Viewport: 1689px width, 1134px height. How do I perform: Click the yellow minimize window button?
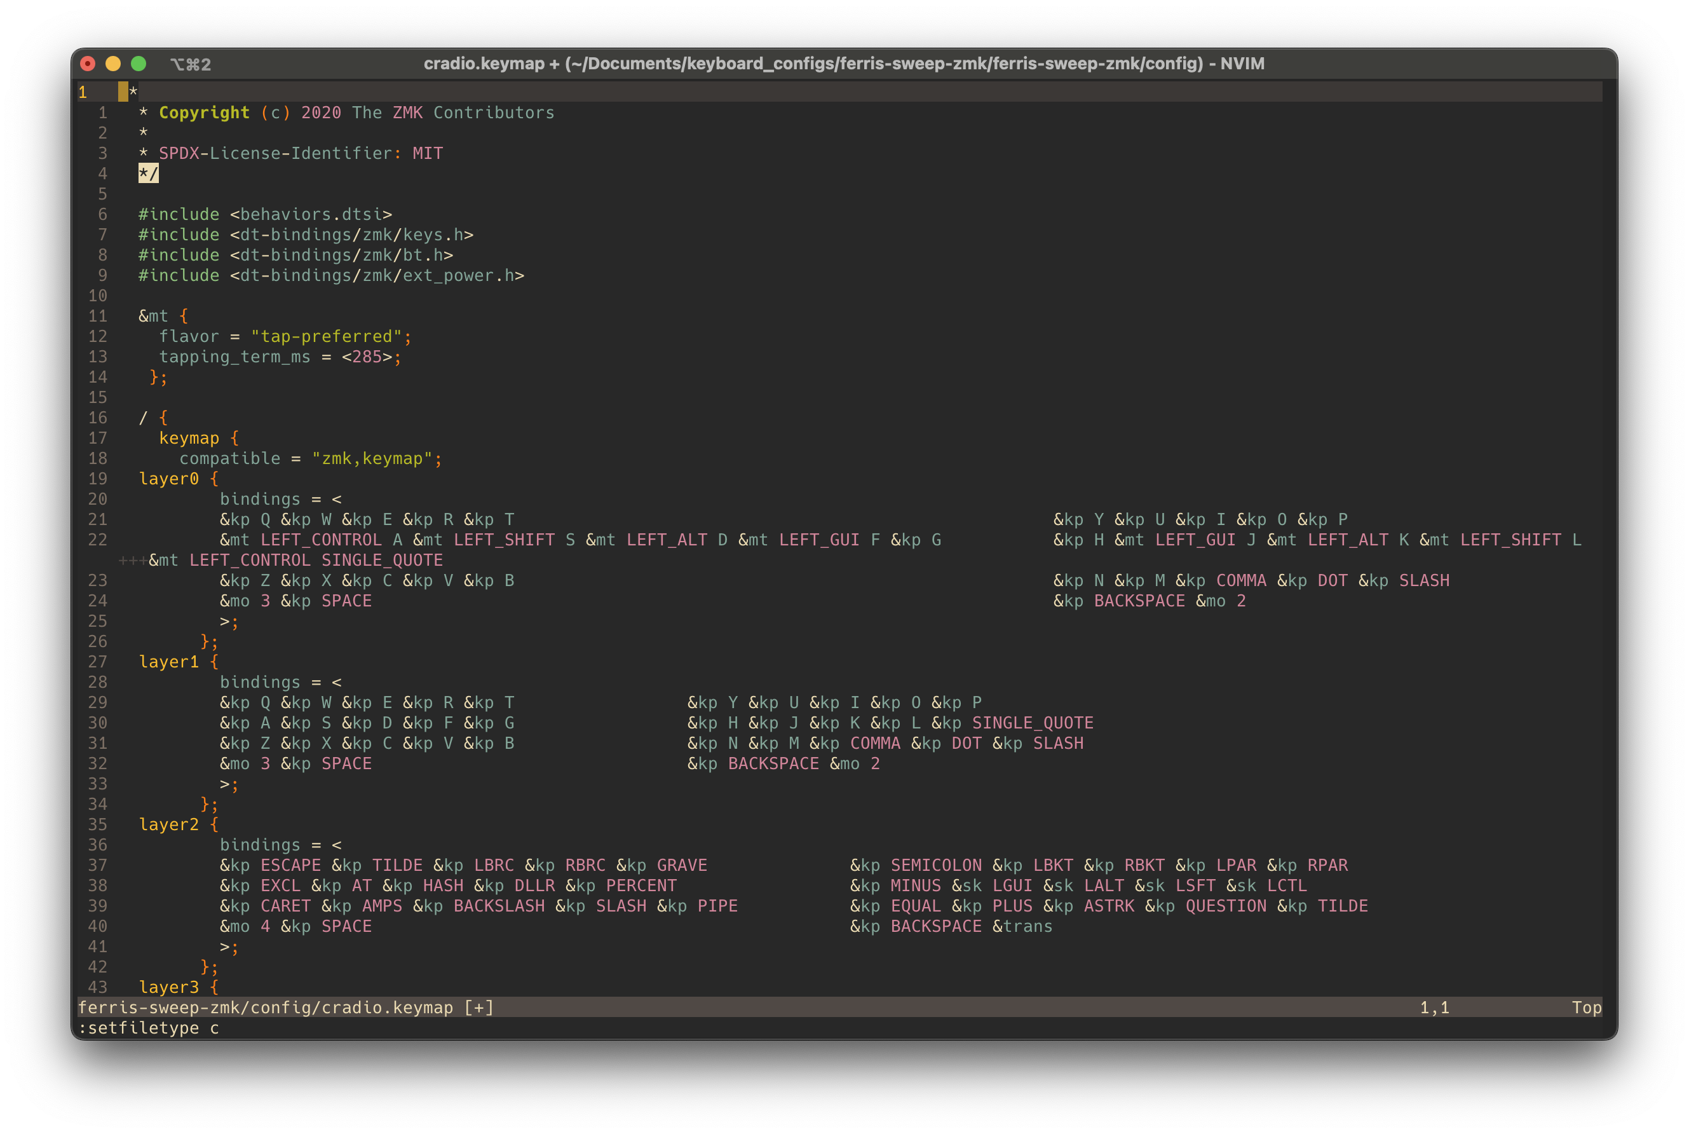113,64
